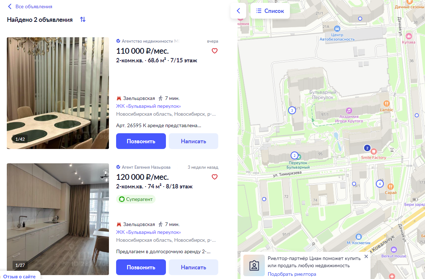Image resolution: width=425 pixels, height=279 pixels.
Task: Open the dining room photo thumbnail 1/42
Action: pos(58,93)
